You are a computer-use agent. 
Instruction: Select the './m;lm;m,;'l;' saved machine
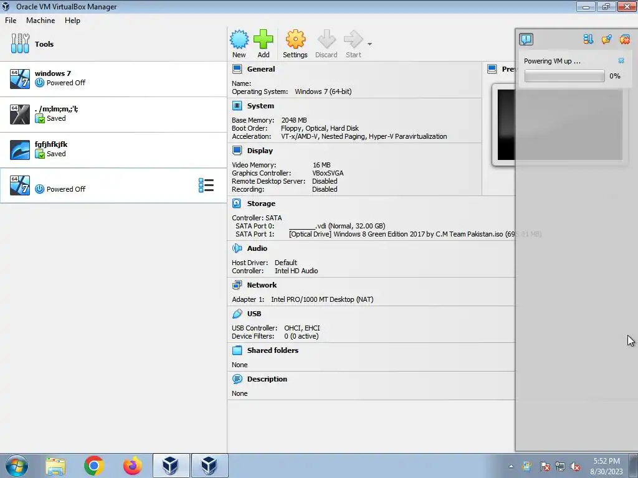pyautogui.click(x=113, y=115)
